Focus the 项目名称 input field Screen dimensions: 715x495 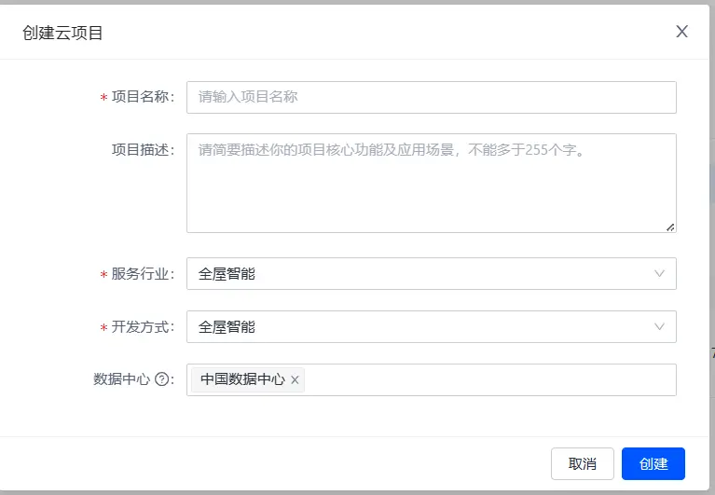pyautogui.click(x=431, y=97)
